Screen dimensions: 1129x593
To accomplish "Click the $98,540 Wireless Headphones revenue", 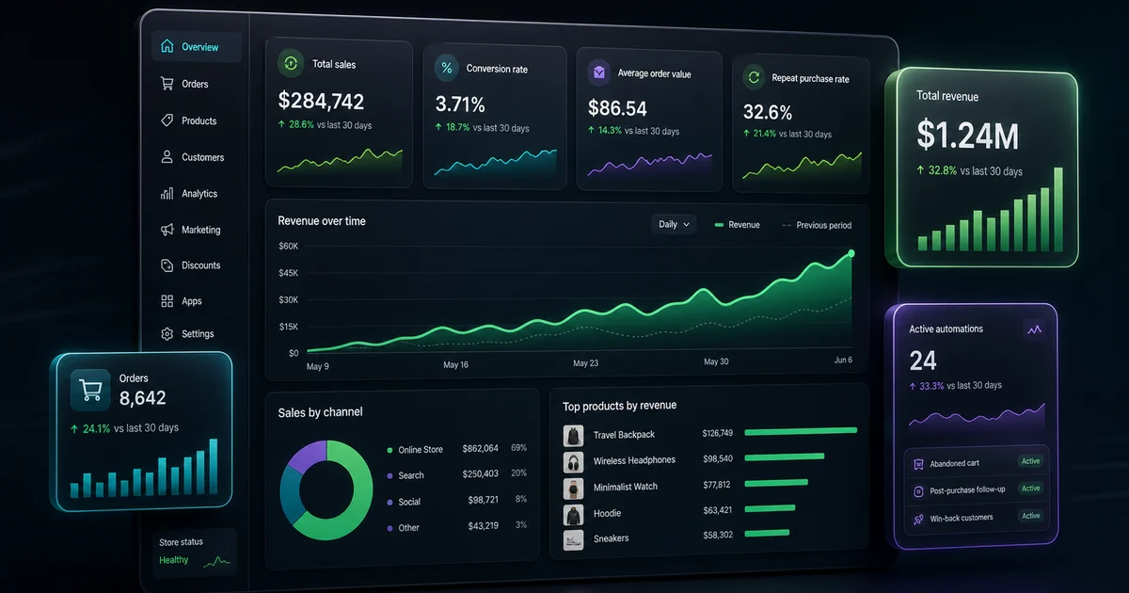I will point(717,458).
